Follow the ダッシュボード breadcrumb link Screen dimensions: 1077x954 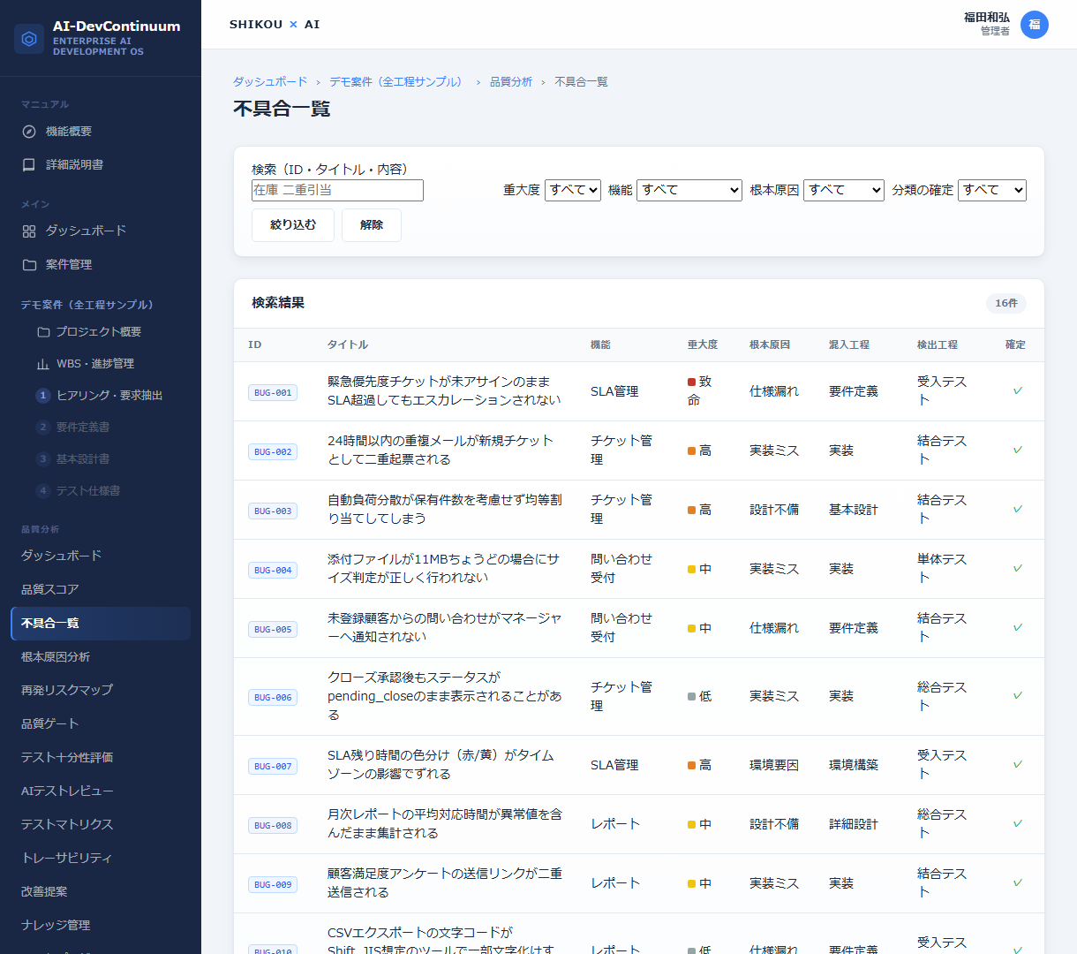[270, 82]
